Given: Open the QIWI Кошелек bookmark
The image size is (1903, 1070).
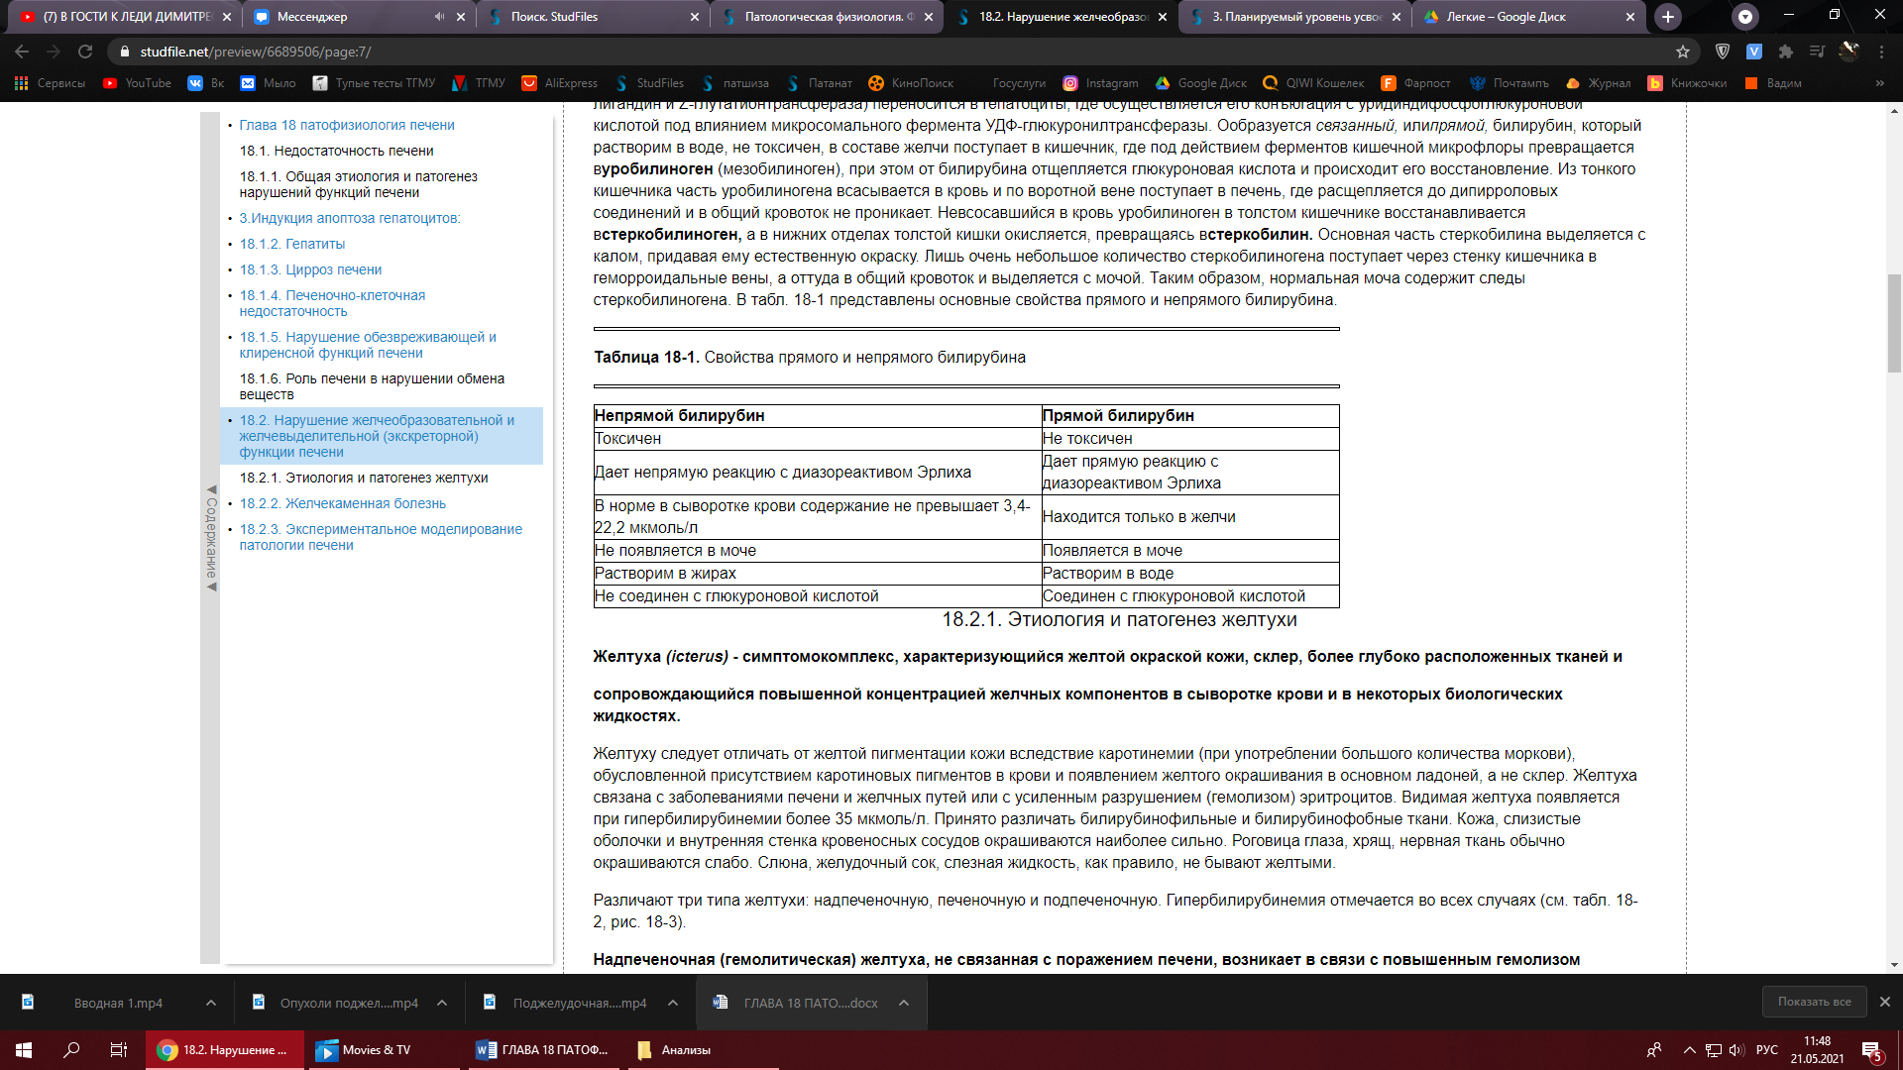Looking at the screenshot, I should [x=1313, y=83].
